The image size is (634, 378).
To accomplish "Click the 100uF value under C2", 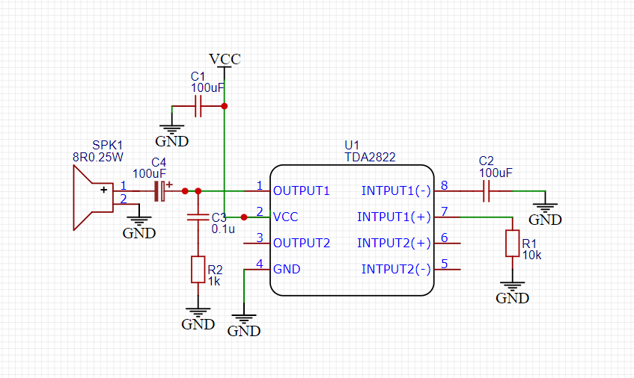I will tap(496, 173).
